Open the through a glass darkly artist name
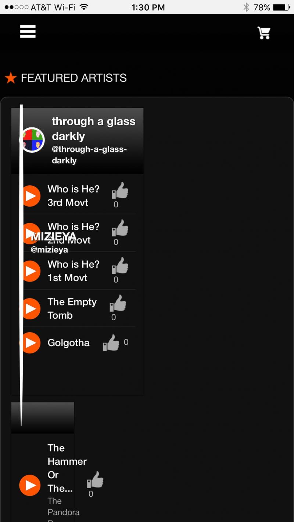This screenshot has height=522, width=294. 93,128
